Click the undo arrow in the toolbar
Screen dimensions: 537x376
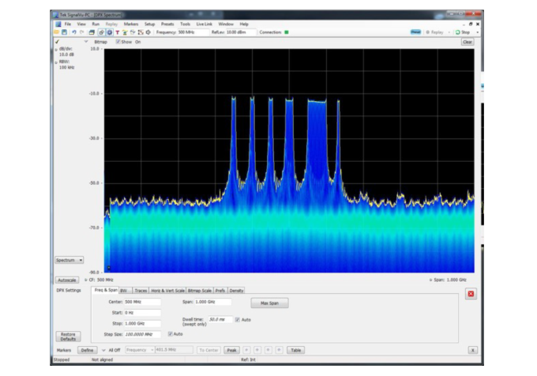[x=73, y=32]
